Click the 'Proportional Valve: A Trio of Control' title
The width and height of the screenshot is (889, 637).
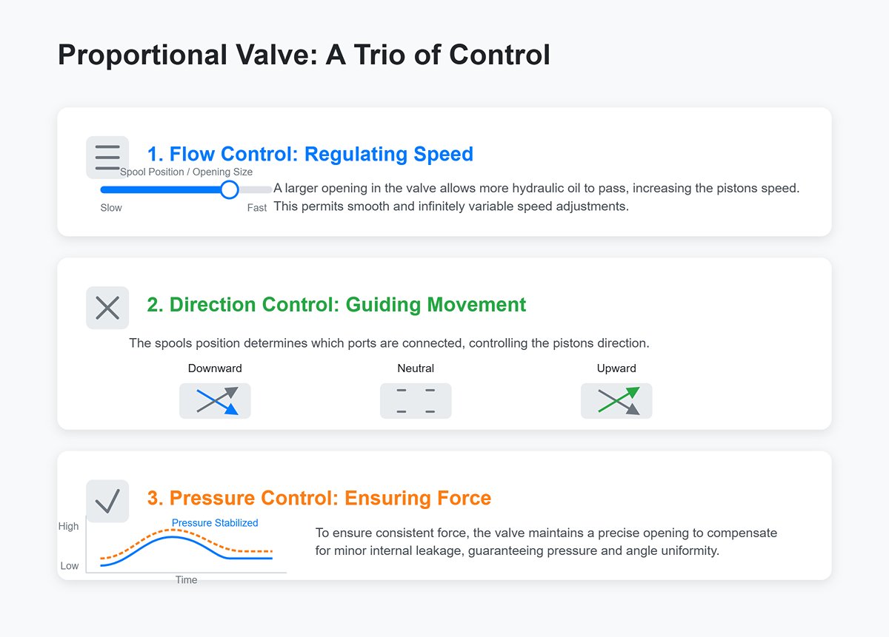(304, 56)
